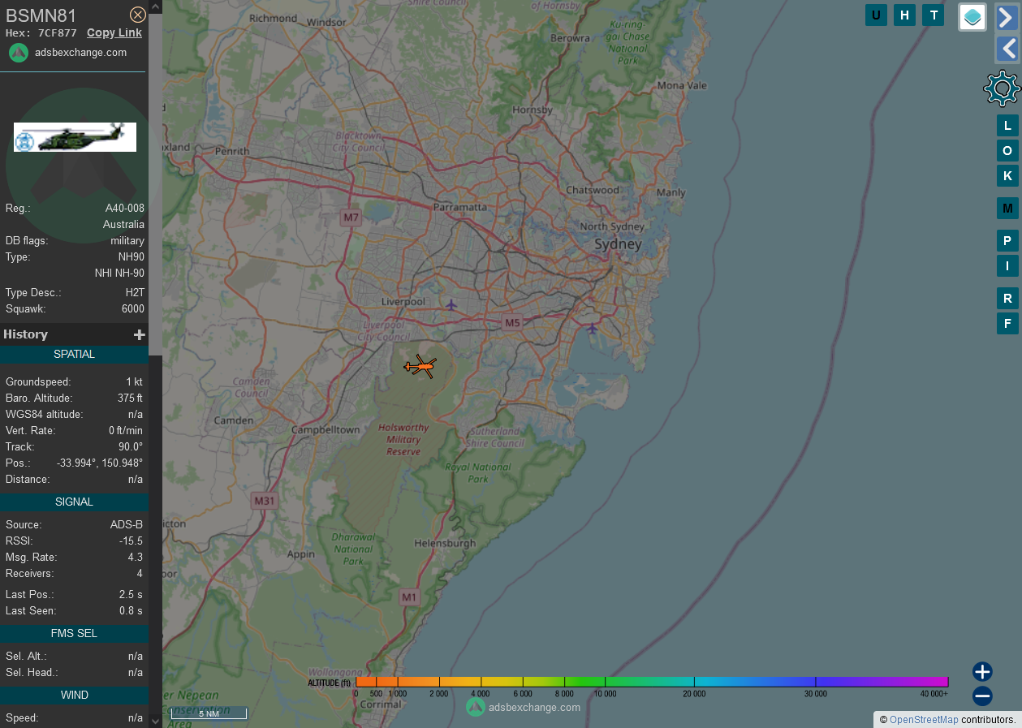
Task: Open the adsbexchange.com link in the sidebar
Action: (x=80, y=53)
